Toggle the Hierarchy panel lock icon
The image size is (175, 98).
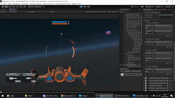point(139,9)
